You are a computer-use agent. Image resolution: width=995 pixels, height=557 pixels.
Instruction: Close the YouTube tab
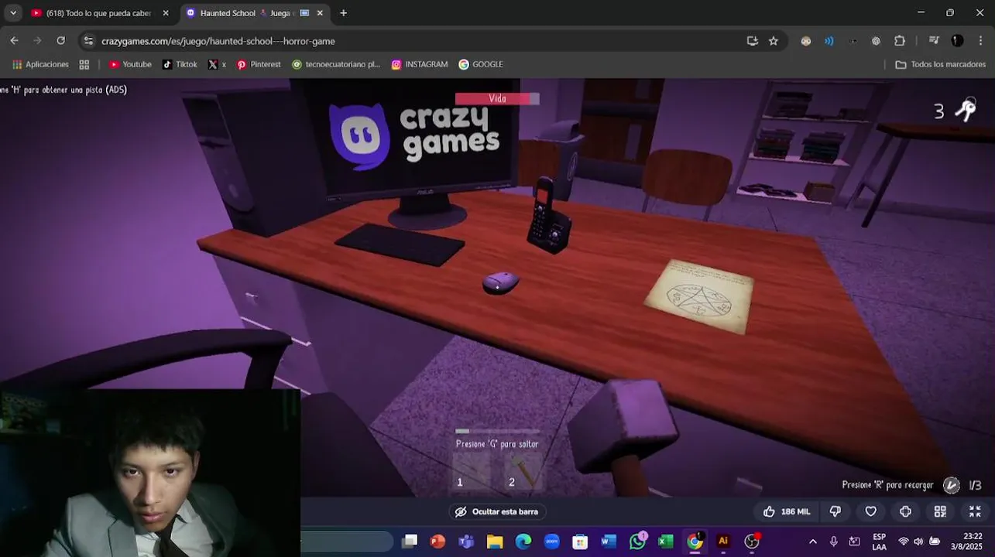pyautogui.click(x=165, y=13)
